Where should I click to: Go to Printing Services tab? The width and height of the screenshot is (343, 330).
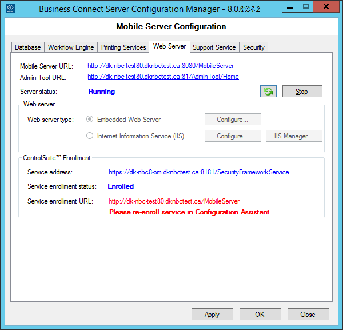click(x=123, y=47)
